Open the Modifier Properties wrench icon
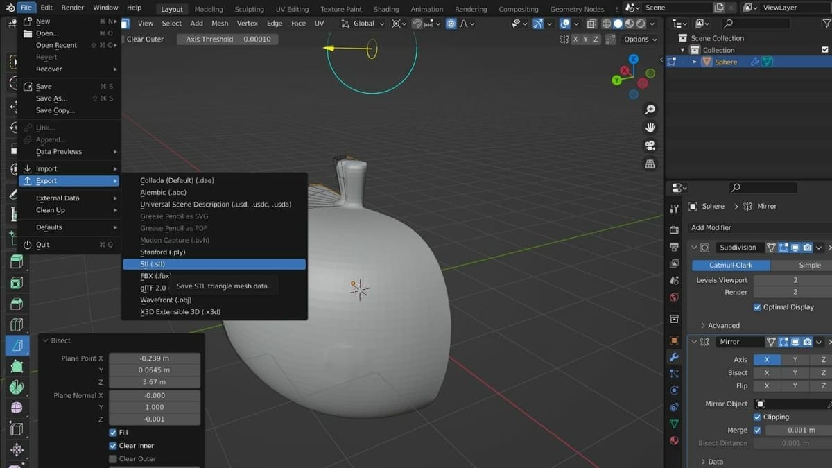Screen dimensions: 832x468 pos(673,357)
